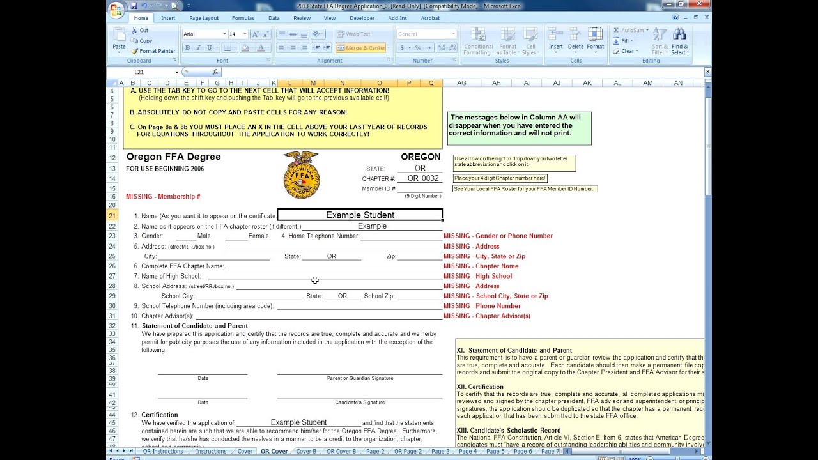Toggle Top Align
This screenshot has width=818, height=460.
click(282, 34)
